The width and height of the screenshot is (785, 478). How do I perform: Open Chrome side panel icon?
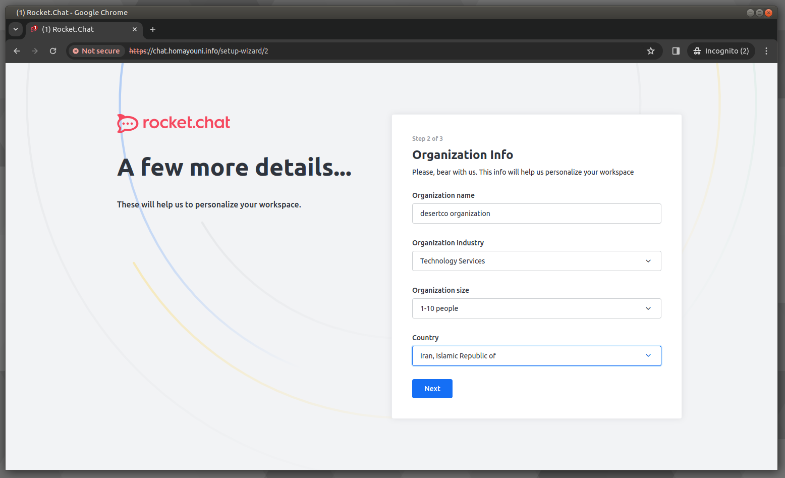coord(676,51)
